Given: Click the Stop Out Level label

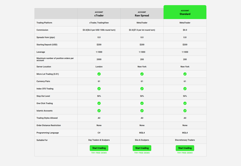Looking at the screenshot, I should (x=43, y=96).
